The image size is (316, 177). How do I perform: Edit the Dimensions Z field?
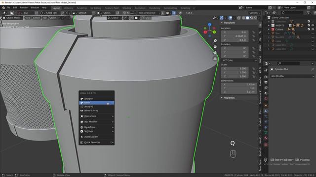pyautogui.click(x=239, y=92)
